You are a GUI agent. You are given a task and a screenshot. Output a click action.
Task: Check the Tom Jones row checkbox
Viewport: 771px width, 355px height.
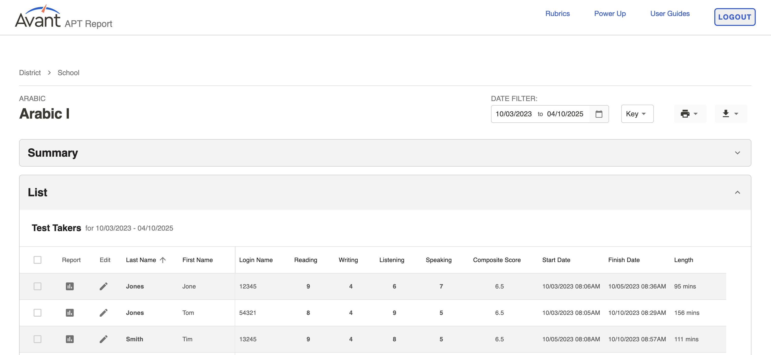pyautogui.click(x=37, y=313)
